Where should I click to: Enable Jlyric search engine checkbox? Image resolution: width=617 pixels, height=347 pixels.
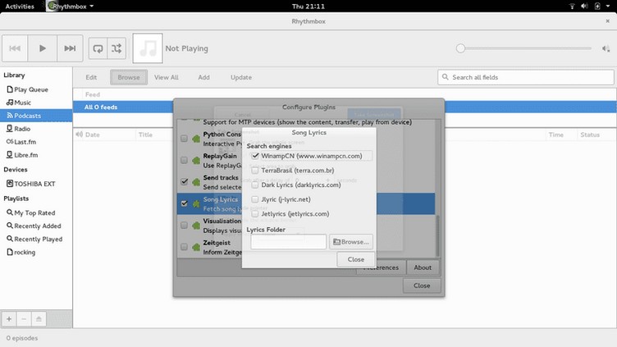tap(255, 199)
